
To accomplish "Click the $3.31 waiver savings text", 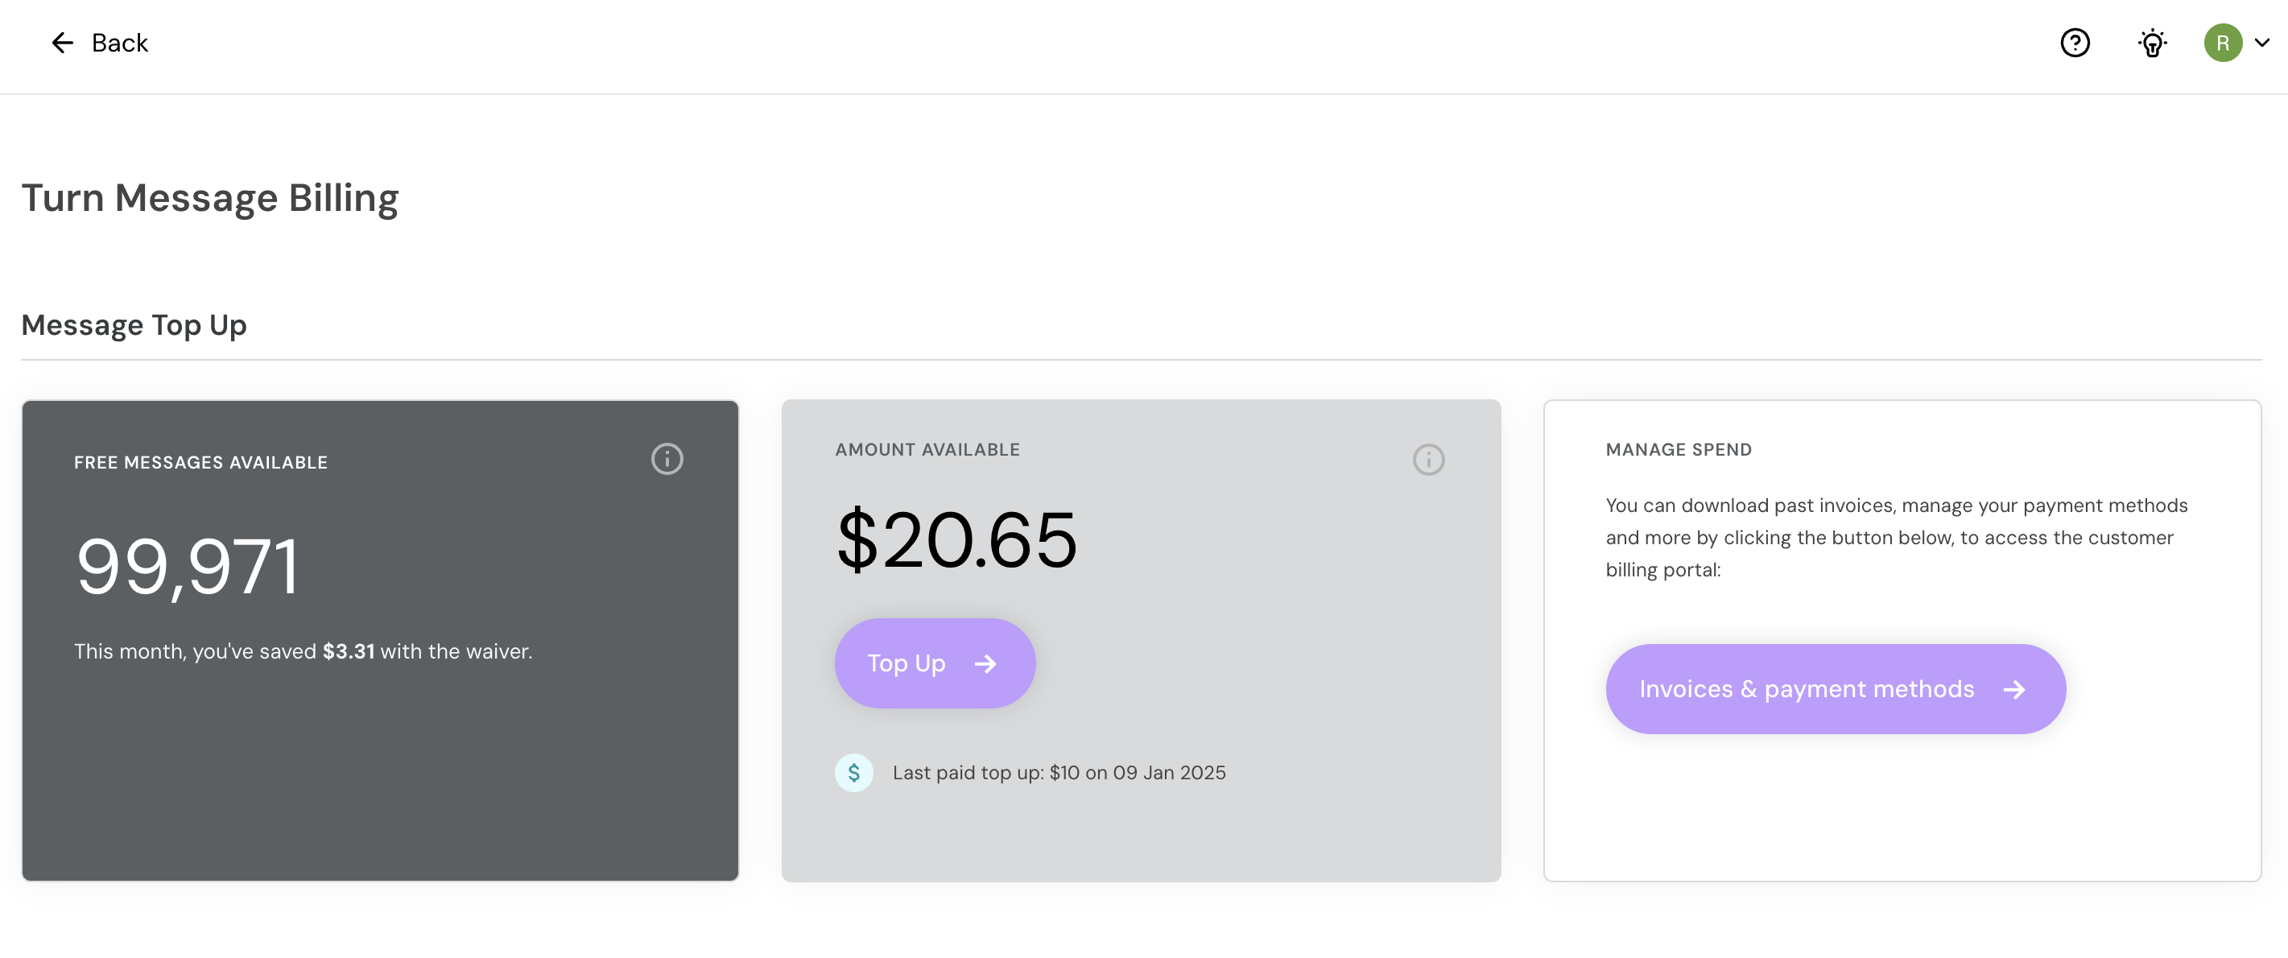I will (348, 652).
